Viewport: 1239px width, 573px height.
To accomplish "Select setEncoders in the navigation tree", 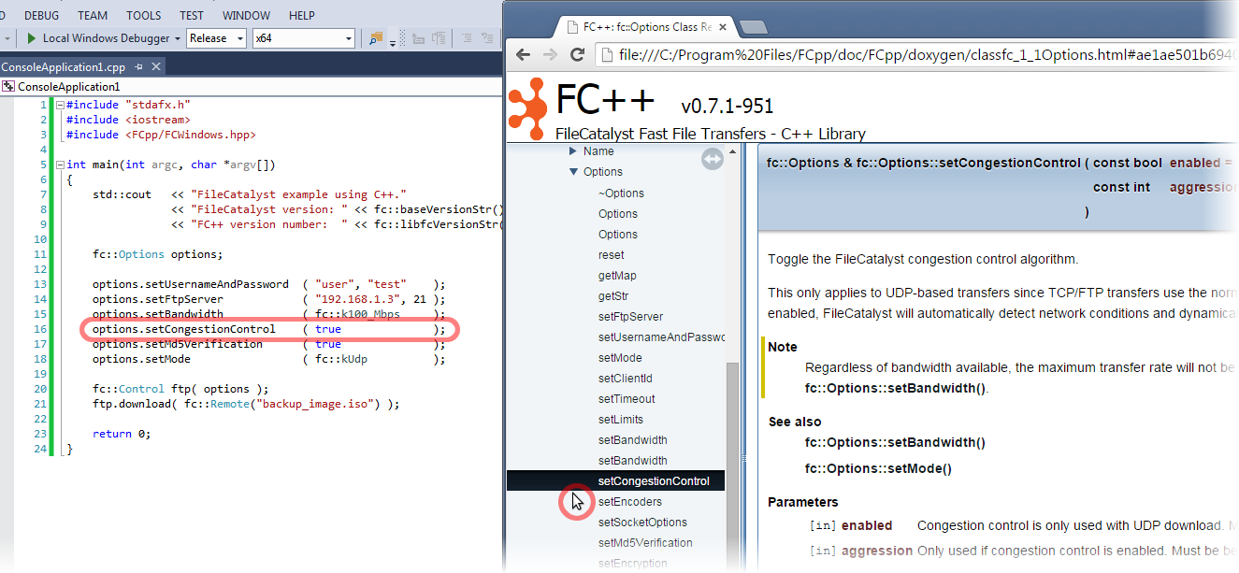I will 629,502.
